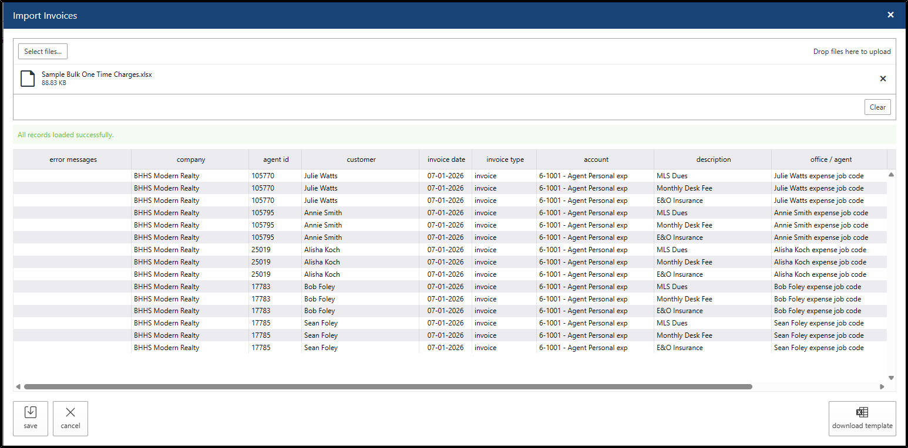Screen dimensions: 908x448
Task: Sort by the company column header
Action: 191,159
